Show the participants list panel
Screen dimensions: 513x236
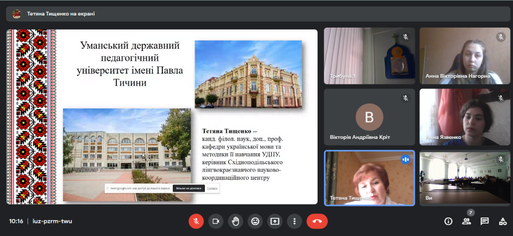pyautogui.click(x=466, y=221)
